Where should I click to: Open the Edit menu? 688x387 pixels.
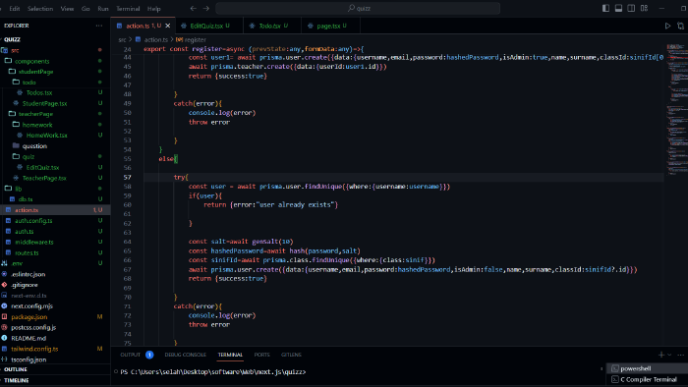point(15,8)
